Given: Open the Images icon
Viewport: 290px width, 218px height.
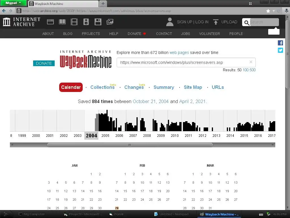Looking at the screenshot, I should click(110, 22).
